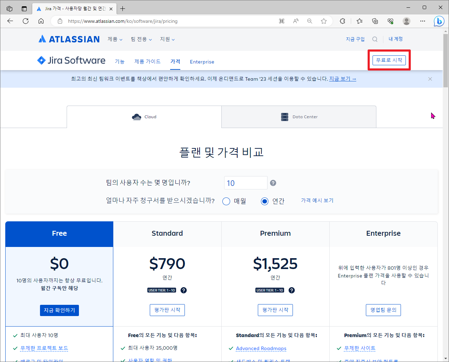Click the 무제한 사이트 link
The image size is (449, 362).
[x=360, y=348]
